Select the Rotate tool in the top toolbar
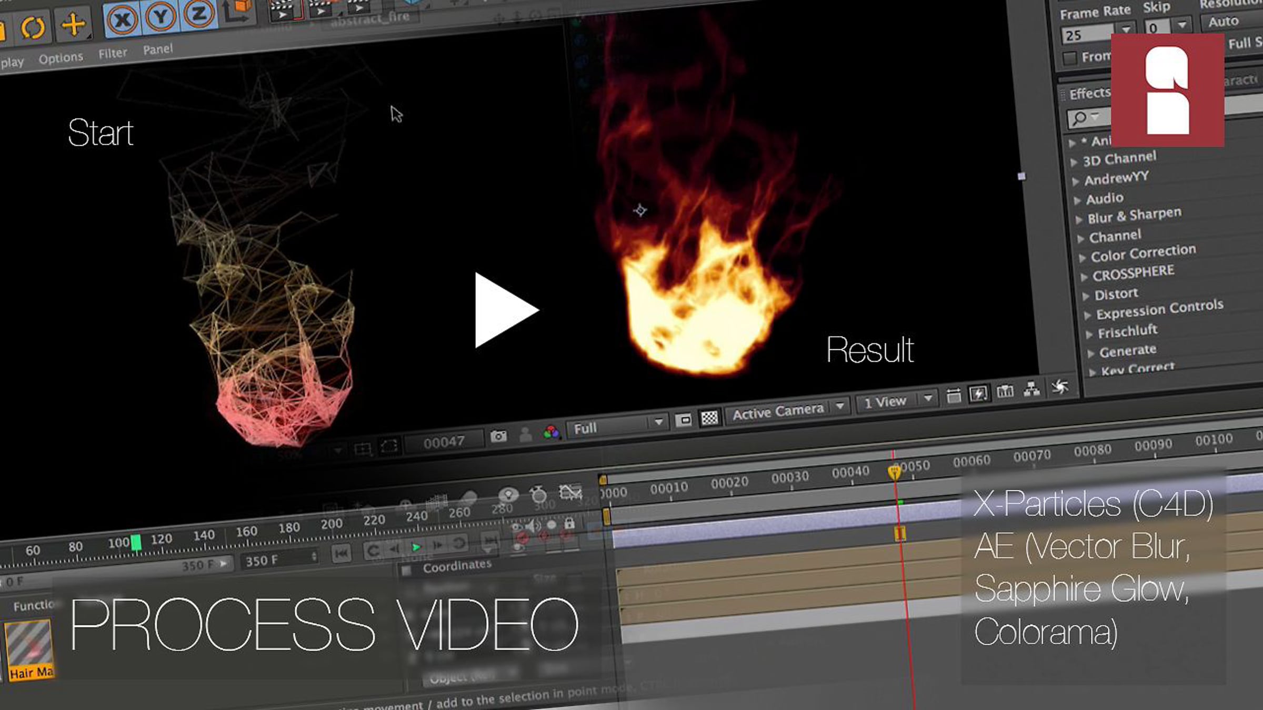This screenshot has height=710, width=1263. (x=32, y=27)
